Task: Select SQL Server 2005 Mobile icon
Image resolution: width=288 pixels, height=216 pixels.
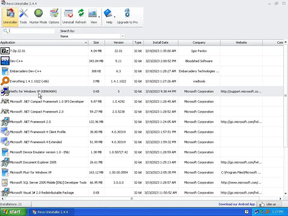Action: (x=5, y=182)
